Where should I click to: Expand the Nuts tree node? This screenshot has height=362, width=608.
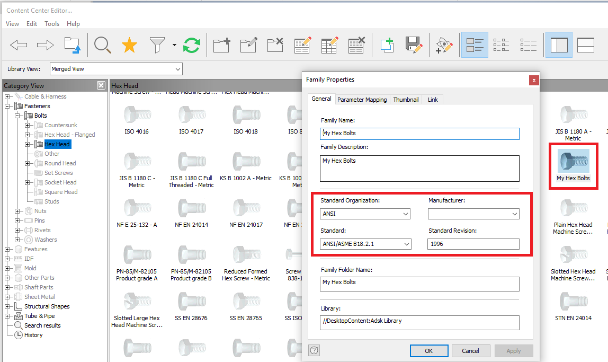(16, 210)
